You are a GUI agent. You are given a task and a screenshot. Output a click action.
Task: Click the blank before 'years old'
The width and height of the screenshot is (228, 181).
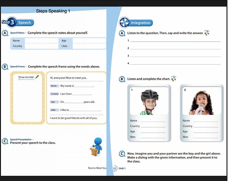74,102
